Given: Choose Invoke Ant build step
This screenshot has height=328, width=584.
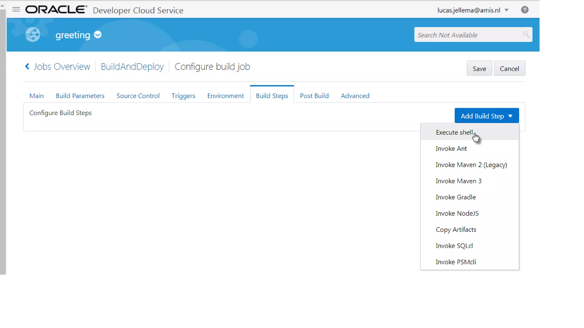Looking at the screenshot, I should point(451,149).
